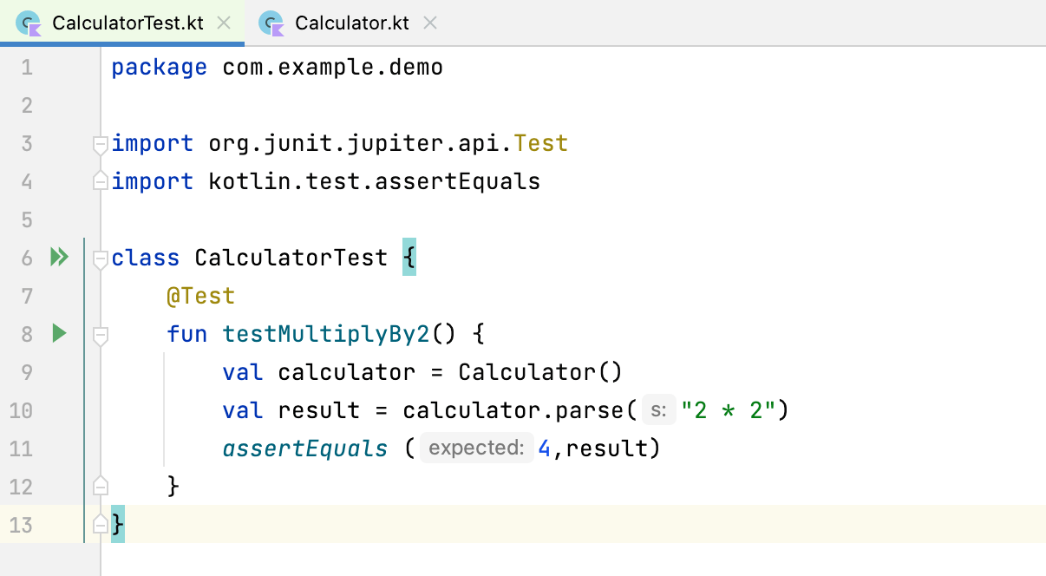Click the fold marker beside line 12
Screen dimensions: 1046x576
100,487
